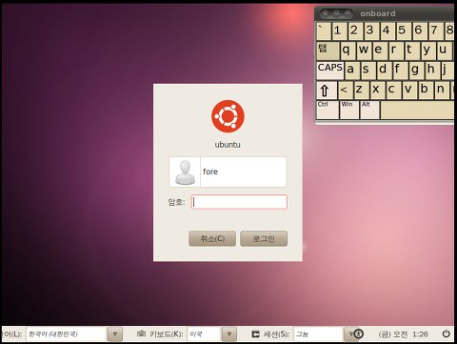Select the fore user entry
457x344 pixels.
(x=228, y=172)
